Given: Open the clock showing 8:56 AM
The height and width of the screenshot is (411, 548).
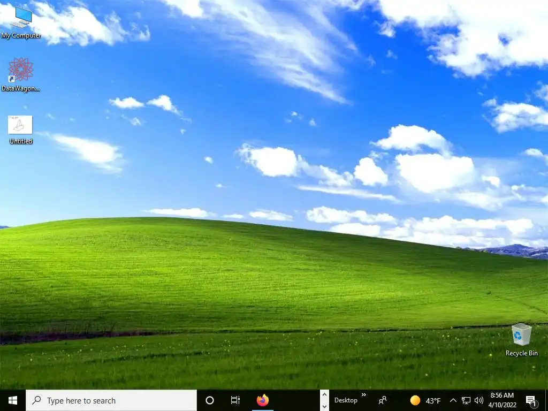Looking at the screenshot, I should (x=502, y=400).
